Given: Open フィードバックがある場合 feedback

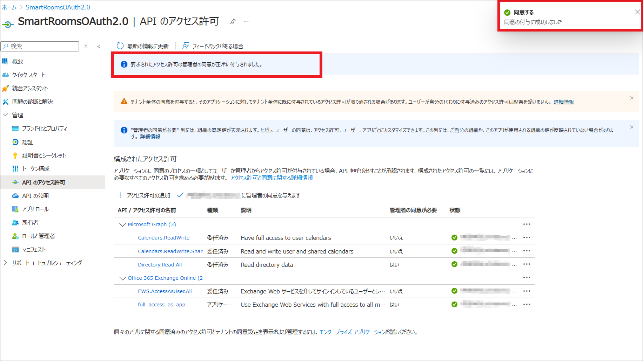Looking at the screenshot, I should (213, 46).
